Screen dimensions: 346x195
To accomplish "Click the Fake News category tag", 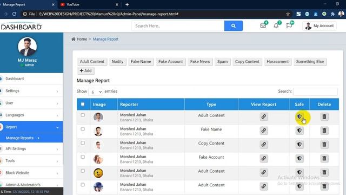I will [200, 62].
